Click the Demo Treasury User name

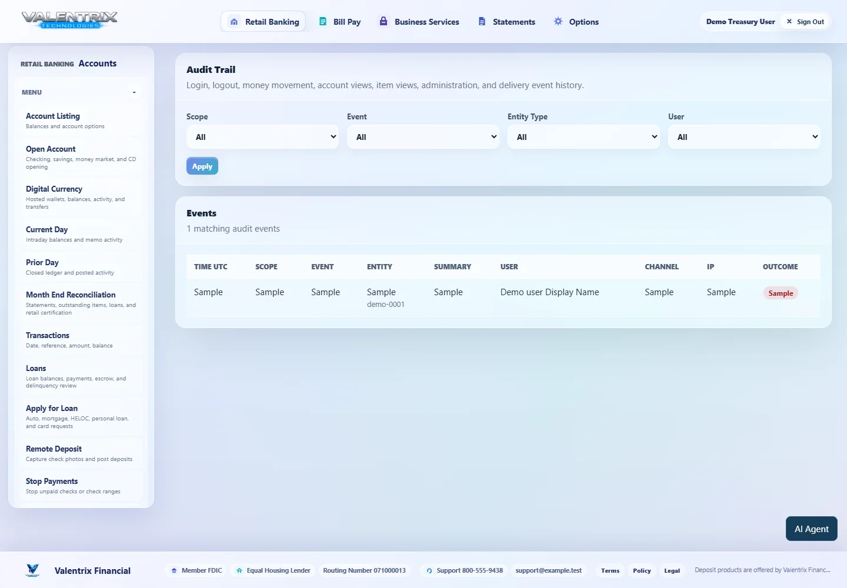click(741, 22)
